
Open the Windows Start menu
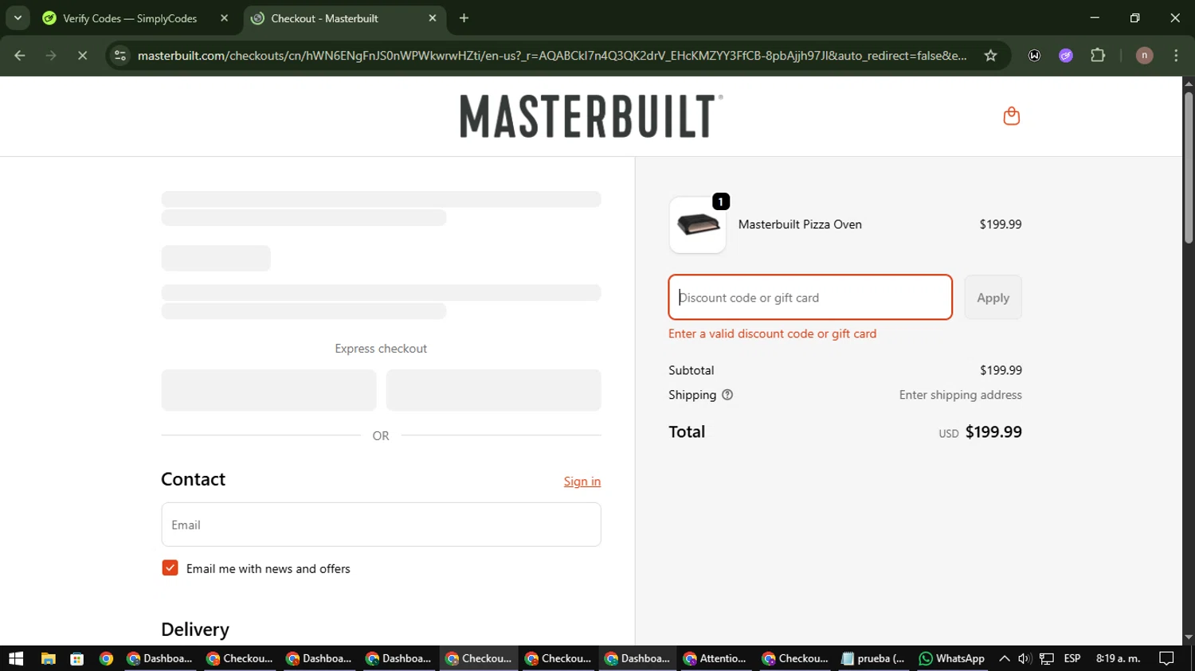(16, 658)
